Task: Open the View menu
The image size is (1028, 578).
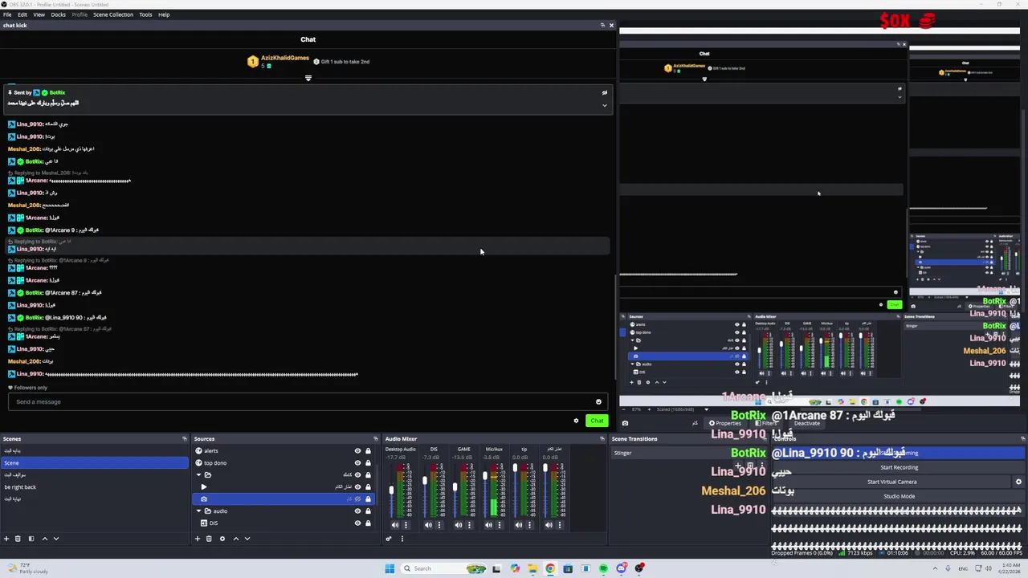Action: [39, 14]
